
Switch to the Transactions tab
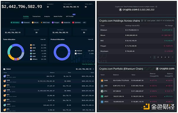click(36, 16)
